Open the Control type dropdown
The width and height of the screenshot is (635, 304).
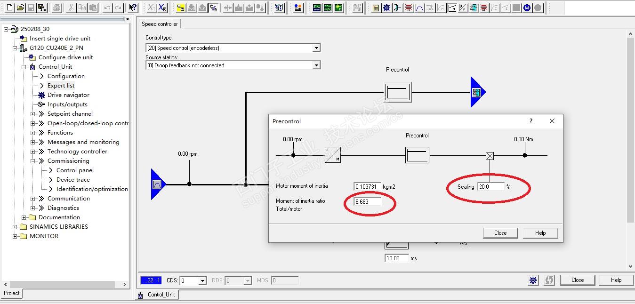316,48
